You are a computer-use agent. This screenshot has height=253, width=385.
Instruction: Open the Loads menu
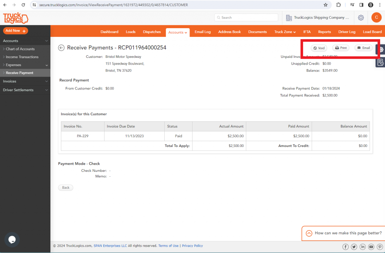pyautogui.click(x=130, y=32)
